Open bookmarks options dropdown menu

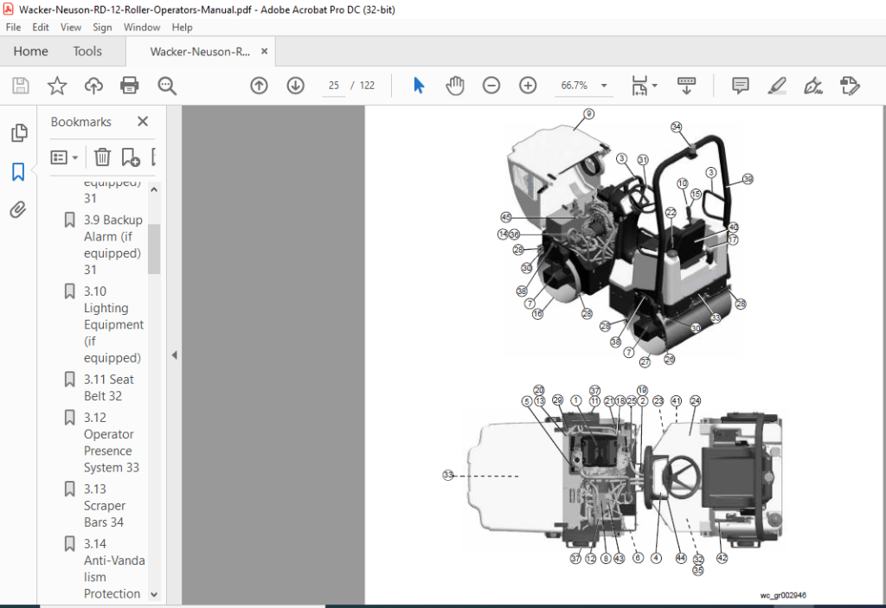click(64, 157)
